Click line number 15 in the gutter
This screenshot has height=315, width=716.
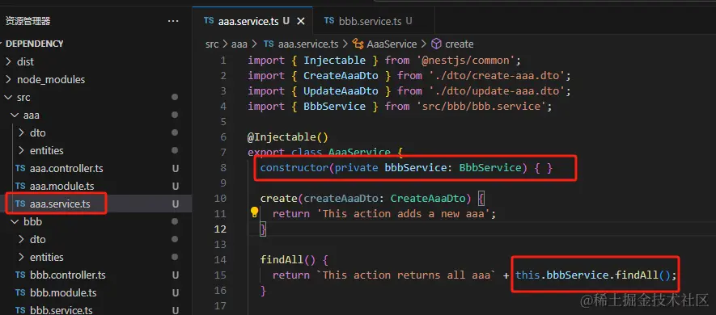tap(220, 275)
